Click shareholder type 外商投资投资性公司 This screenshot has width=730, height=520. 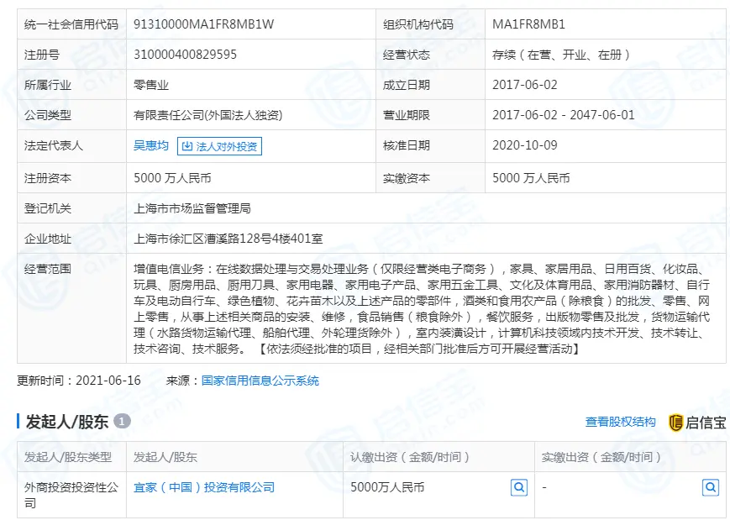click(x=71, y=495)
